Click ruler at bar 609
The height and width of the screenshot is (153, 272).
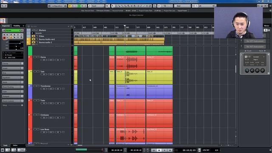pos(149,27)
